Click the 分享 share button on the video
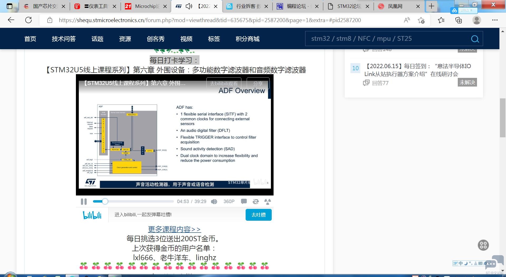This screenshot has height=277, width=506. click(258, 83)
